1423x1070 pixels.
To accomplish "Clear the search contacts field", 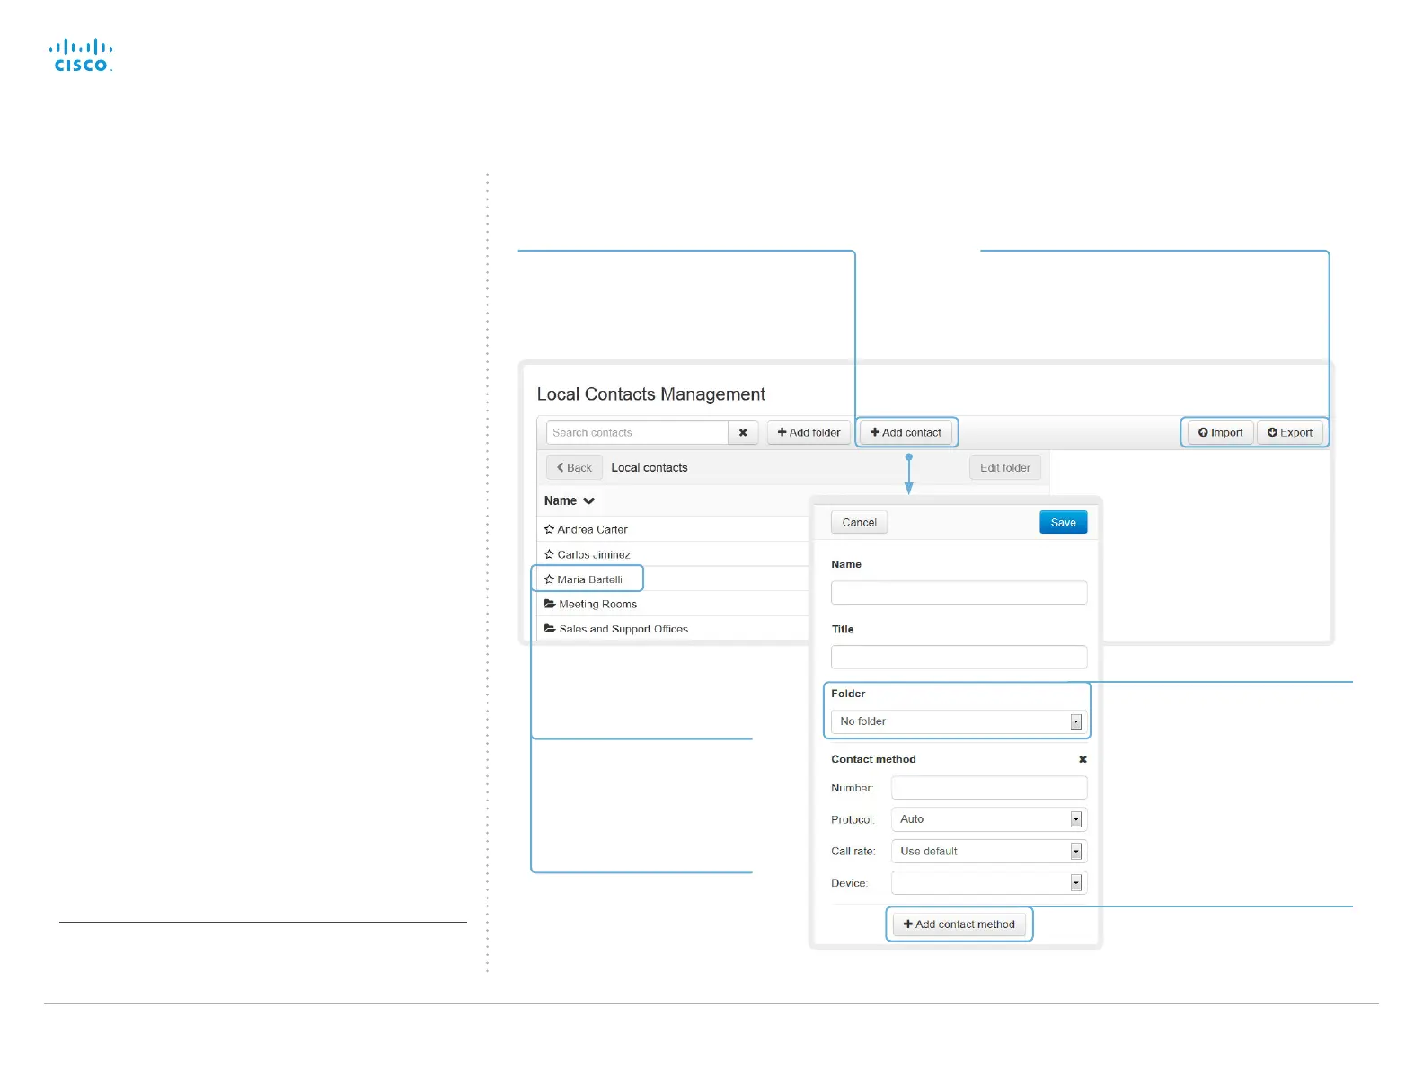I will point(743,433).
